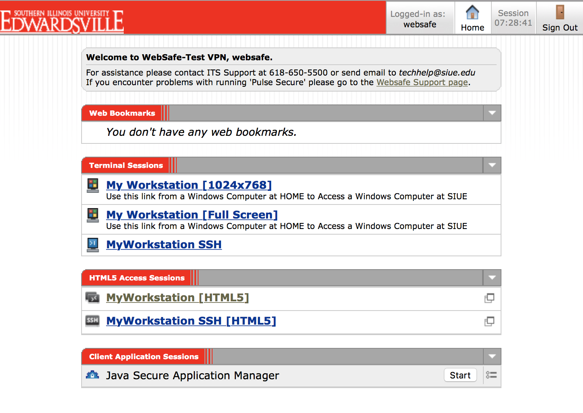Open MyWorkstation [HTML5] in new window icon
This screenshot has height=413, width=583.
[x=489, y=298]
